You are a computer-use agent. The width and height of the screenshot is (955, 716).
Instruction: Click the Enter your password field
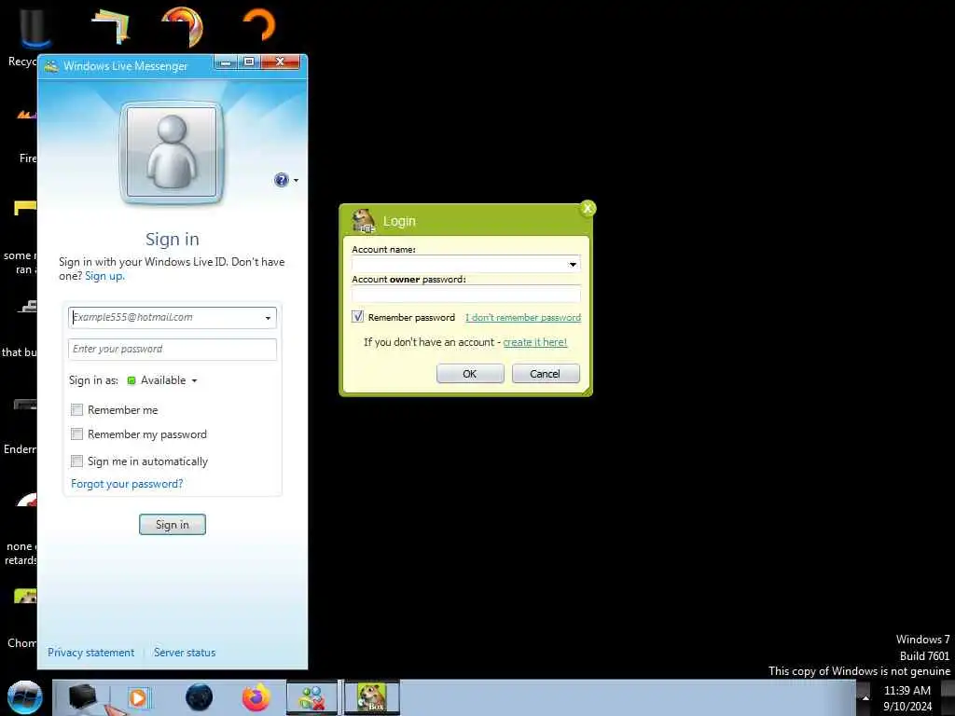coord(173,349)
